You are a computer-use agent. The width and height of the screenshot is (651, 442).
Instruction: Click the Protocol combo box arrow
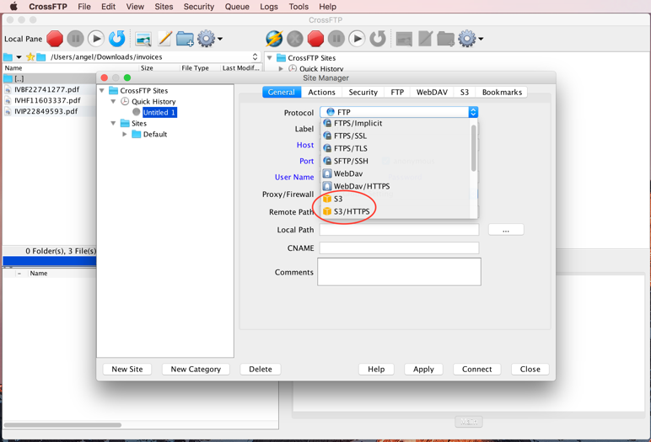click(x=473, y=112)
